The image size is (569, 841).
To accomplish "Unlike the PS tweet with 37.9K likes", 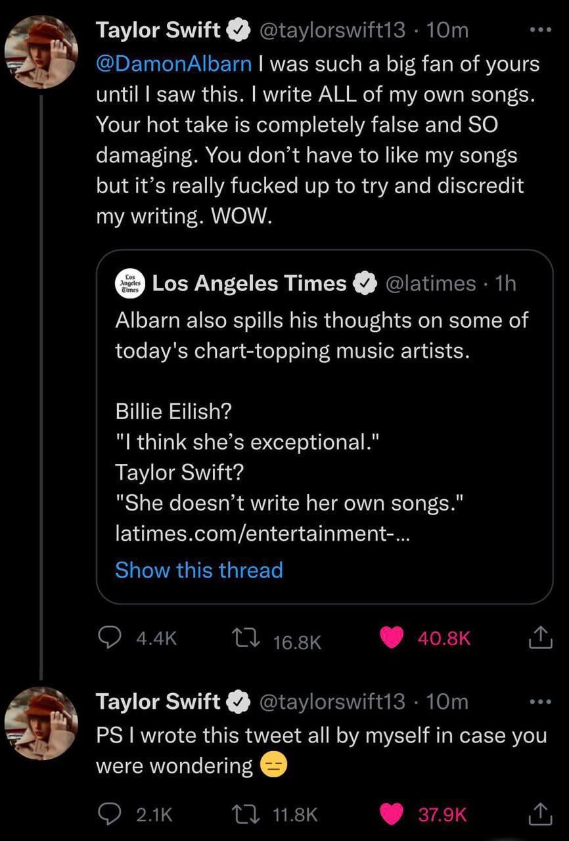I will (393, 815).
